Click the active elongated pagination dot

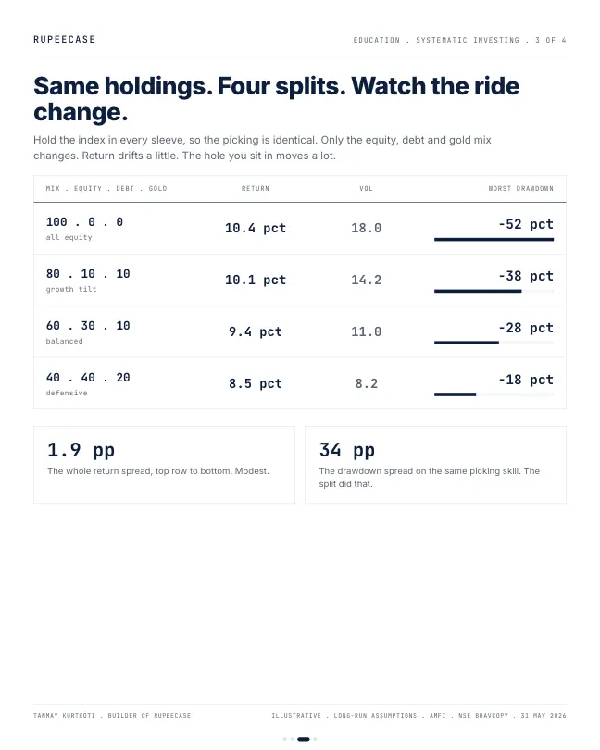pyautogui.click(x=304, y=739)
